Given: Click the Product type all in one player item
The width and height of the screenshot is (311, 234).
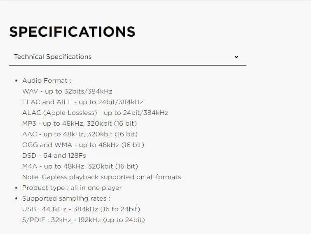Looking at the screenshot, I should click(72, 188).
